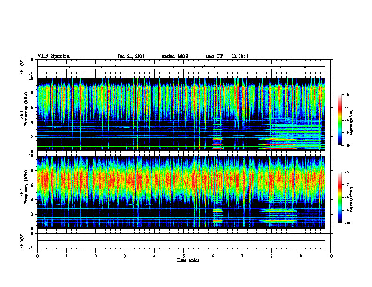Click the ch.1 "Frequency (kHz)" axis label

point(26,109)
